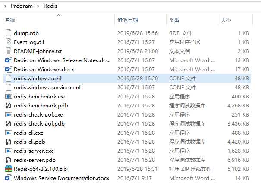Click Word icon of Redis on Windows.docx
Viewport: 261px width, 183px height.
coord(9,69)
